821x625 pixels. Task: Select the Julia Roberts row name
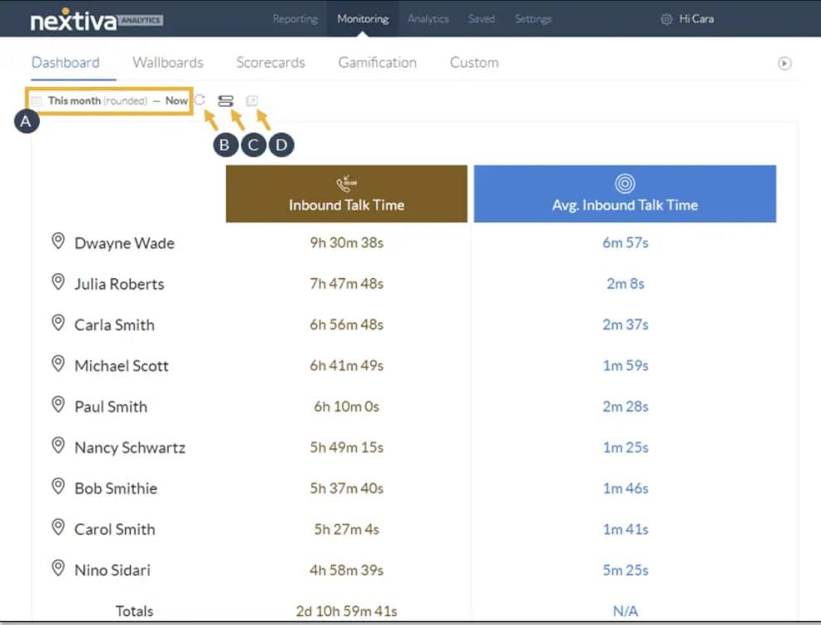pos(119,284)
